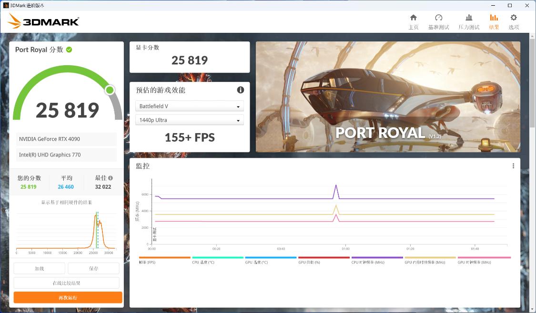Screen dimensions: 536x313
Task: Click the 保存 save button
Action: click(93, 268)
